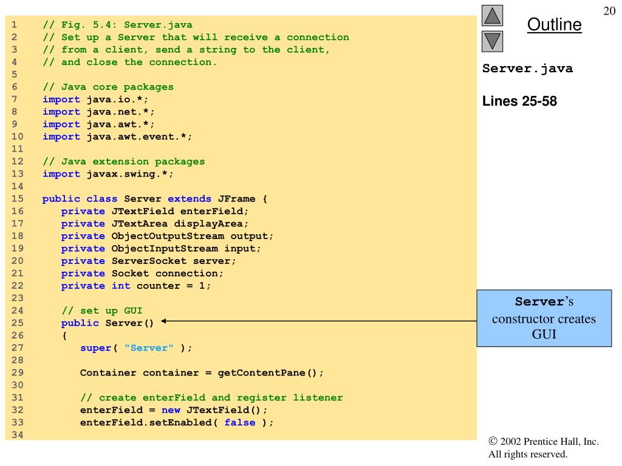Click 'private Socket connection;' line

(142, 274)
